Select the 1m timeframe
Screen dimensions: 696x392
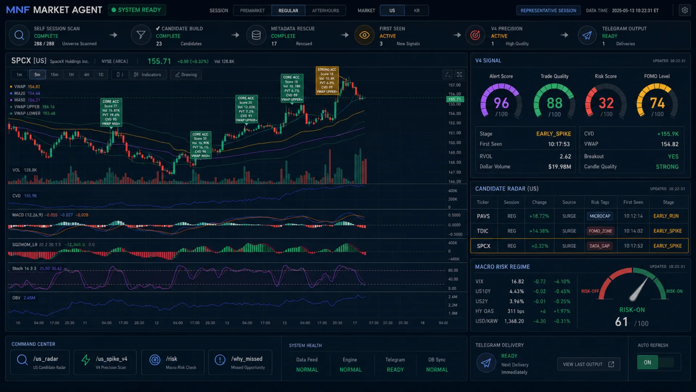click(19, 74)
